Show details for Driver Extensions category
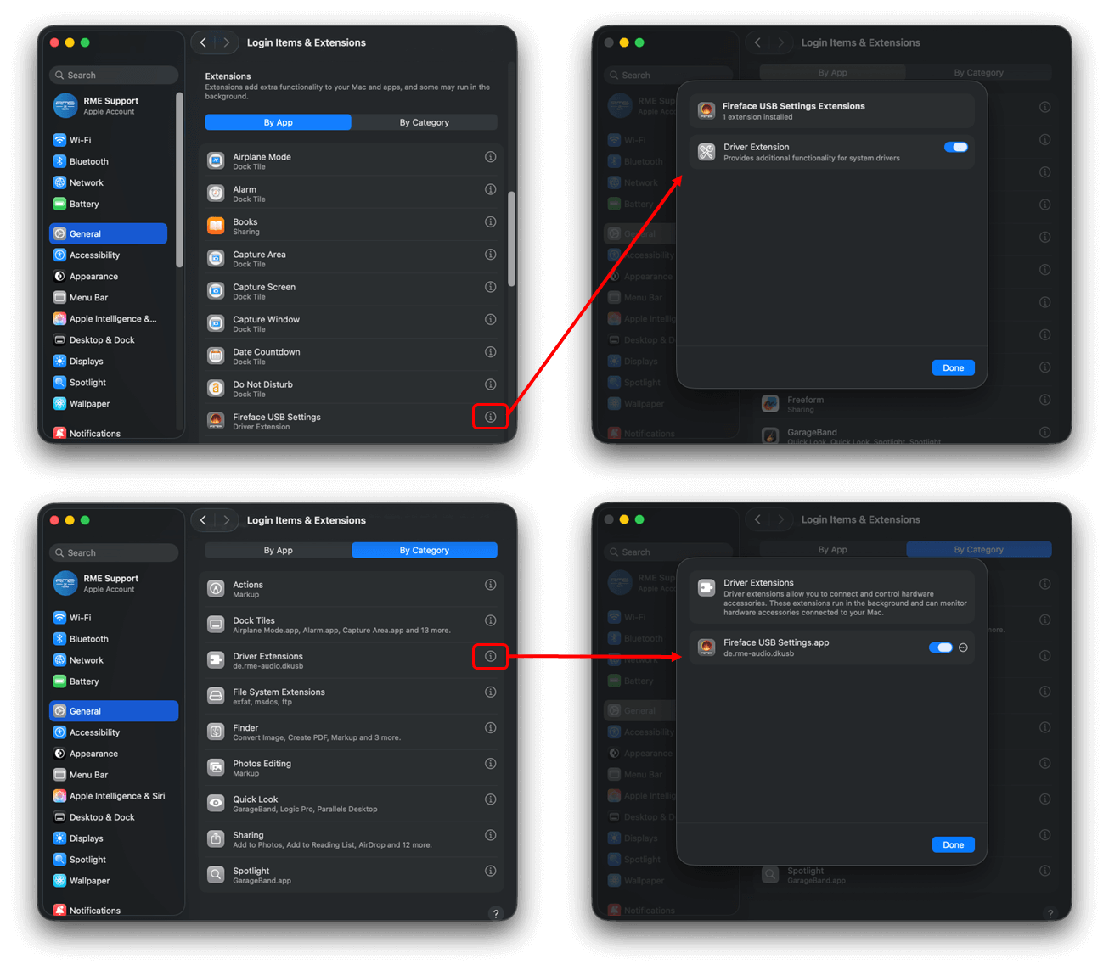Image resolution: width=1109 pixels, height=970 pixels. pos(490,656)
